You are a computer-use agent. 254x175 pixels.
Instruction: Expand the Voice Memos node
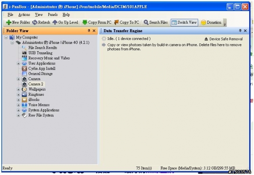[x=18, y=105]
